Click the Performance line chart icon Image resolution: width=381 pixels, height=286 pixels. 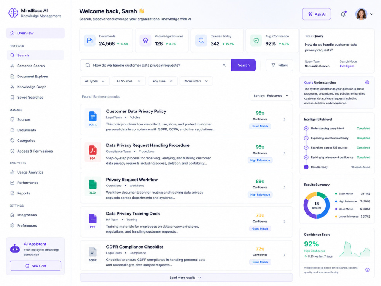pos(13,183)
